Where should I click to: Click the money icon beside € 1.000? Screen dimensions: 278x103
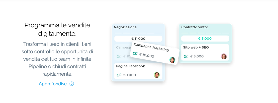pos(119,75)
